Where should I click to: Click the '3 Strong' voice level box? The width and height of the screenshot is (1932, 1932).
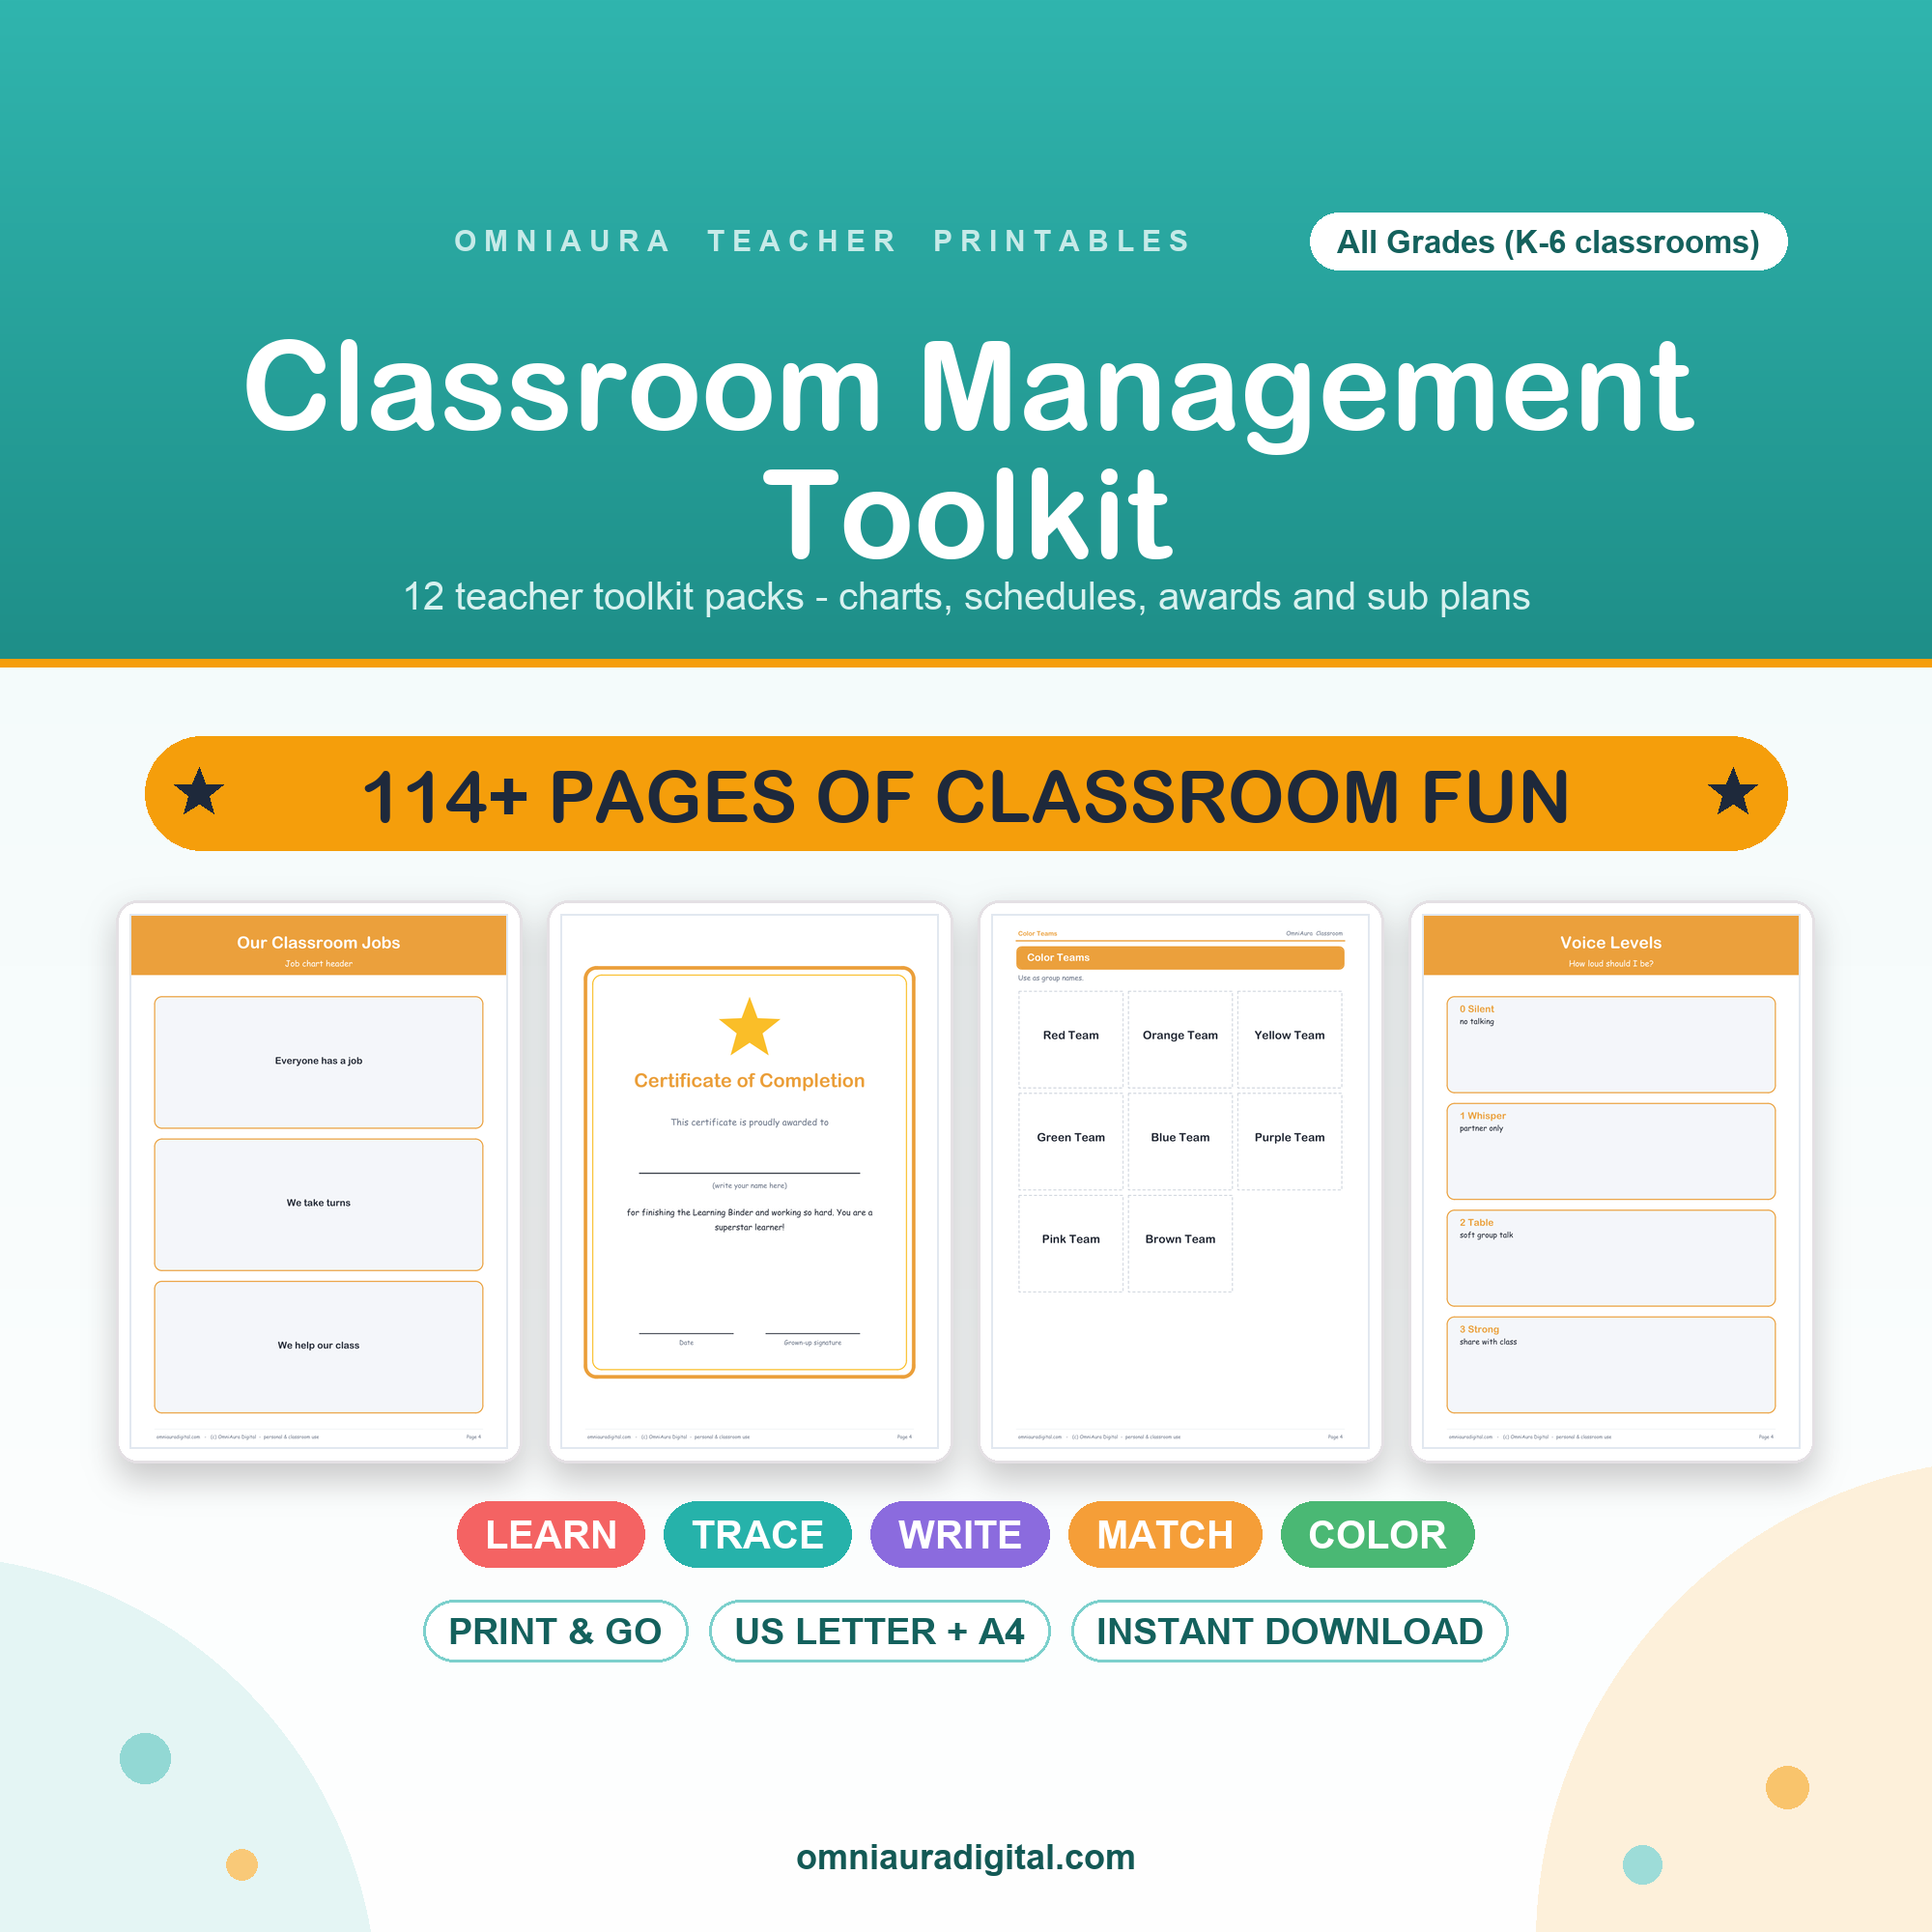coord(1611,1365)
